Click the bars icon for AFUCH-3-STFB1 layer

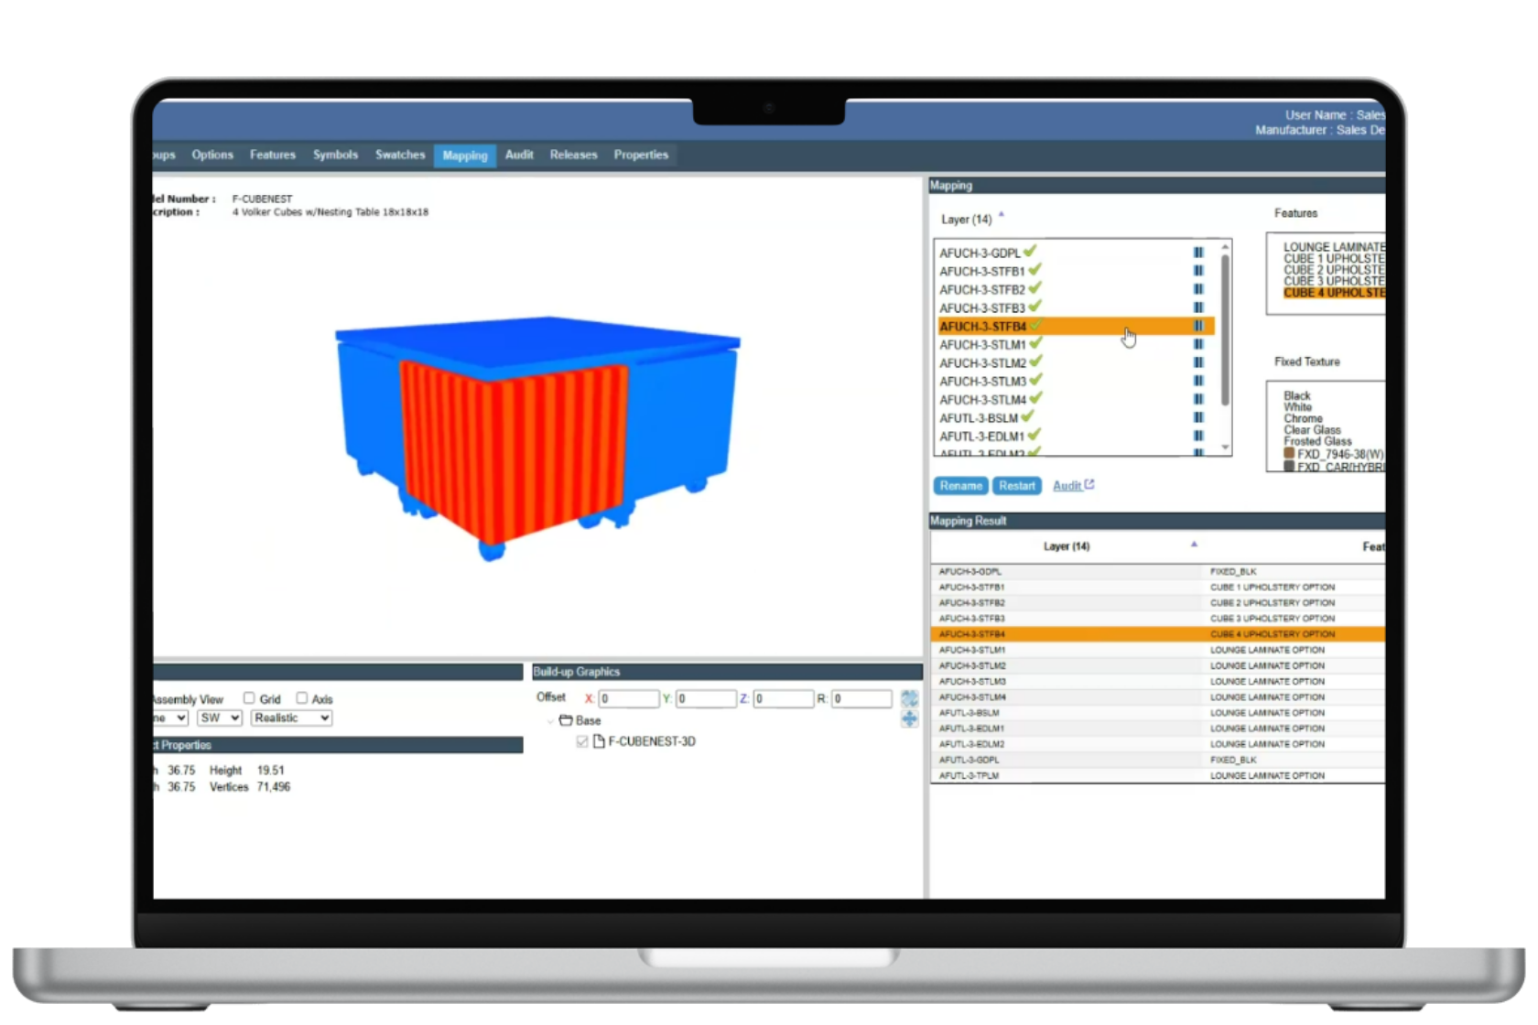click(x=1197, y=271)
